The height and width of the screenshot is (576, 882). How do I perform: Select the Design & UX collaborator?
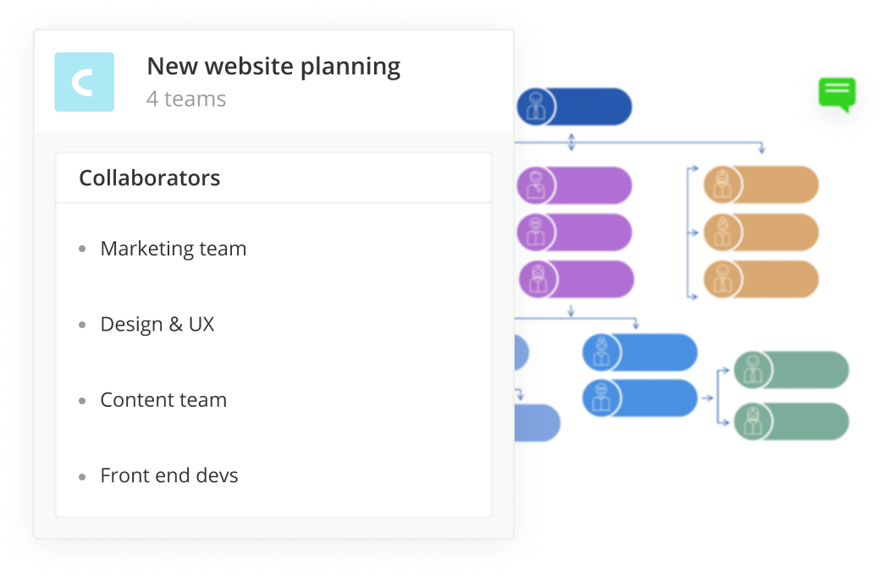(x=157, y=324)
